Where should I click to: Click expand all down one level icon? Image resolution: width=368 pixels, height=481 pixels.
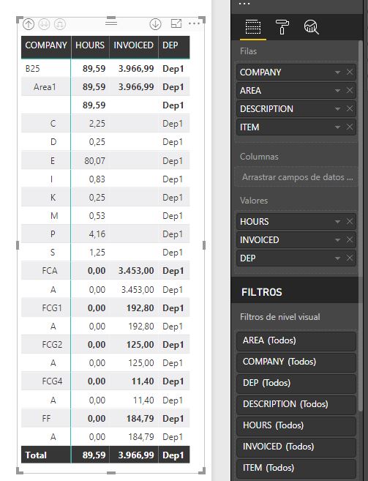click(x=60, y=24)
